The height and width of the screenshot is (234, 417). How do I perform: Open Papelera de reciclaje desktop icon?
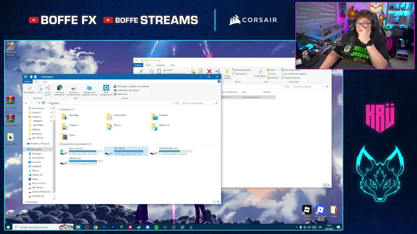point(10,48)
